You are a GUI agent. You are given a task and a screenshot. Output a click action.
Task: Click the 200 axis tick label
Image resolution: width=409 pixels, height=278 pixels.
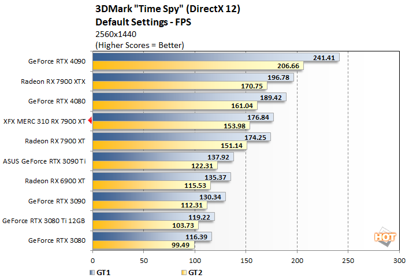(x=297, y=261)
